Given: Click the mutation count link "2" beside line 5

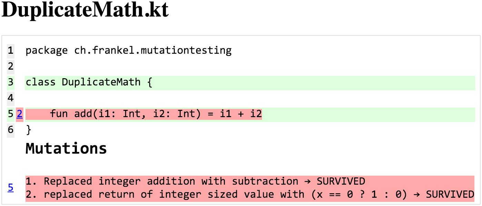Looking at the screenshot, I should pos(20,114).
